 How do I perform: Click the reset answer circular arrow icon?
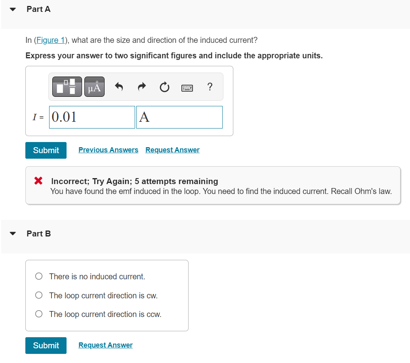(164, 87)
